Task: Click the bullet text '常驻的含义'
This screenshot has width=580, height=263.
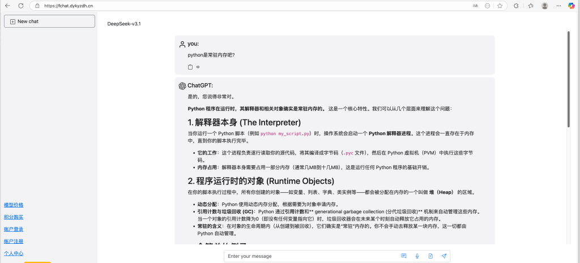Action: (x=210, y=226)
